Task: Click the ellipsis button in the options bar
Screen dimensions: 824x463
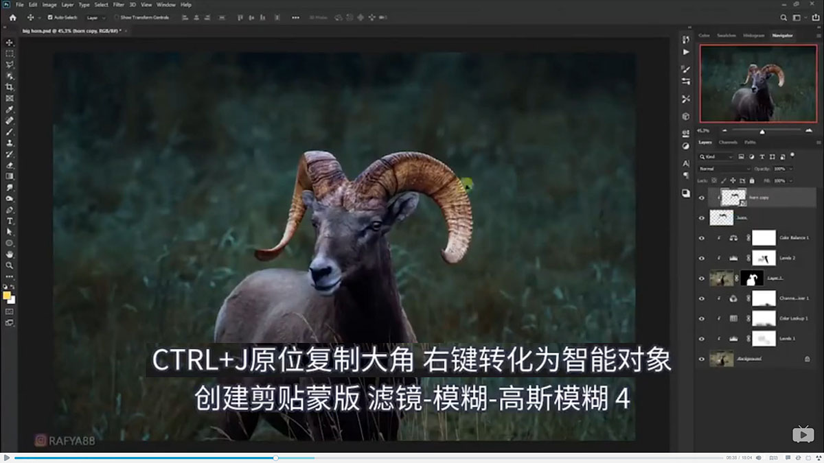Action: click(x=297, y=18)
